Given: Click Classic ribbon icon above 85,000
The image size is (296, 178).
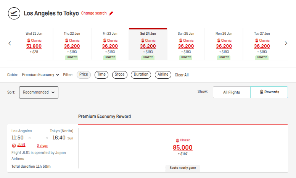Looking at the screenshot, I should (177, 141).
